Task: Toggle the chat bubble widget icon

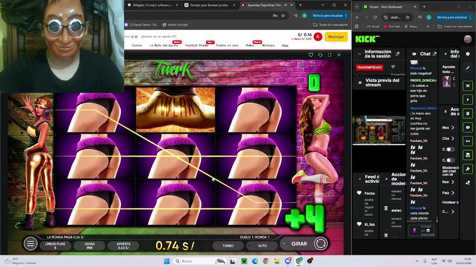Action: (468, 127)
